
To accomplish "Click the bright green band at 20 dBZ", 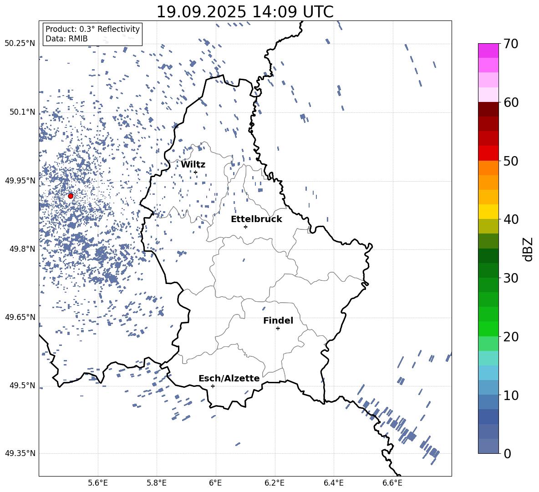I will tap(488, 329).
